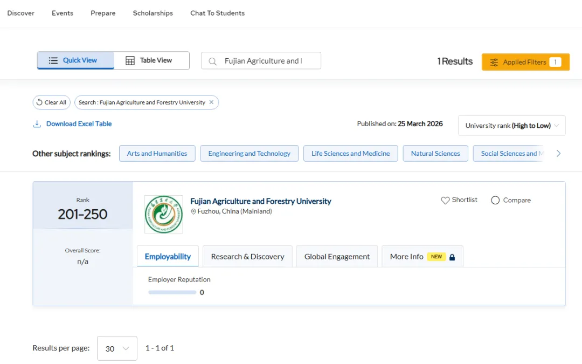Click the Clear All refresh icon
582x364 pixels.
(39, 102)
